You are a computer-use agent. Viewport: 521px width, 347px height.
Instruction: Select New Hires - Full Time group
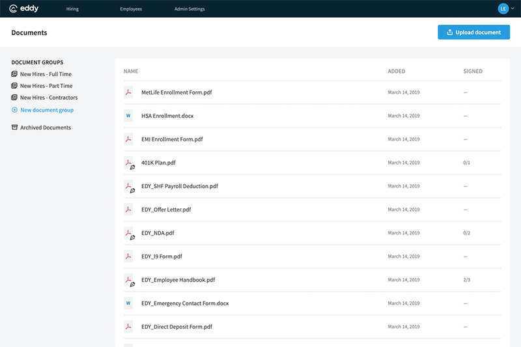click(46, 74)
